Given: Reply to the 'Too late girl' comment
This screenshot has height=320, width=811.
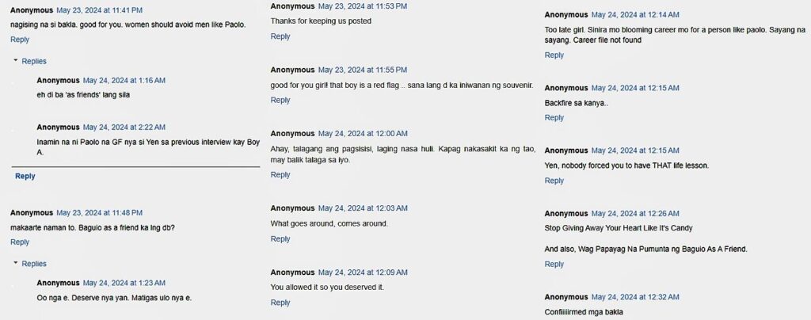Looking at the screenshot, I should (x=554, y=55).
